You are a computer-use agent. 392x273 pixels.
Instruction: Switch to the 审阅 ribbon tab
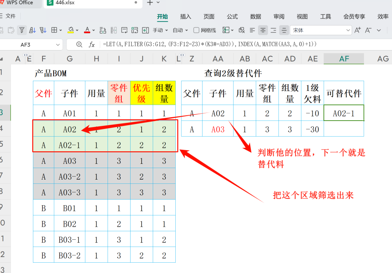[279, 16]
